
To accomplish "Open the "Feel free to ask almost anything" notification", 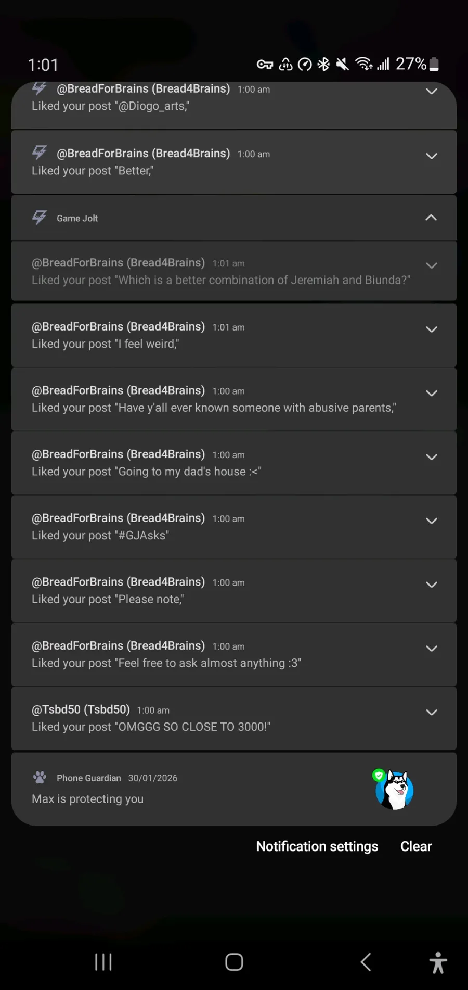I will [208, 655].
